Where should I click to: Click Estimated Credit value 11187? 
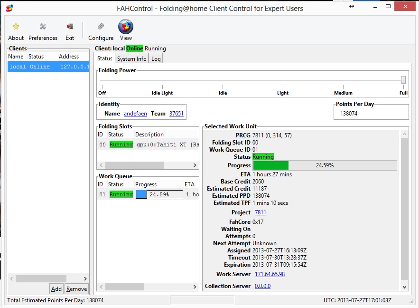[x=260, y=189]
